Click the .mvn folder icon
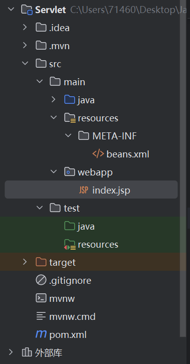 coord(41,46)
